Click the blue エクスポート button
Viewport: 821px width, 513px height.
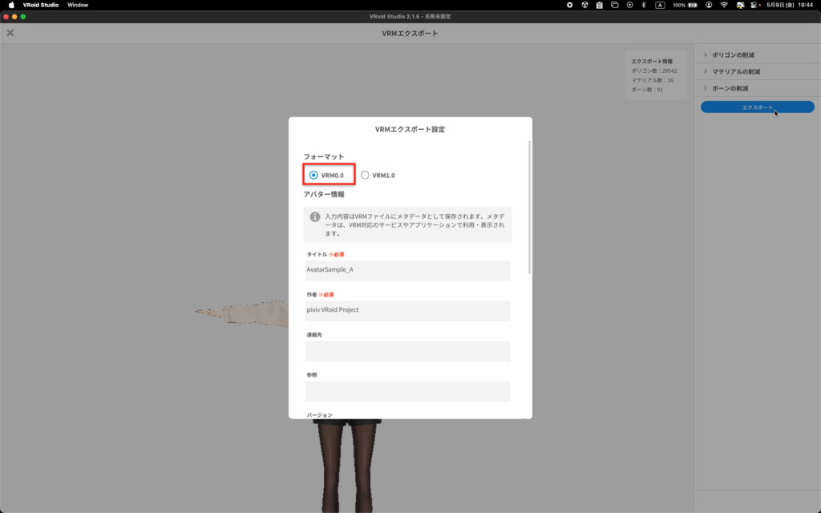[757, 107]
